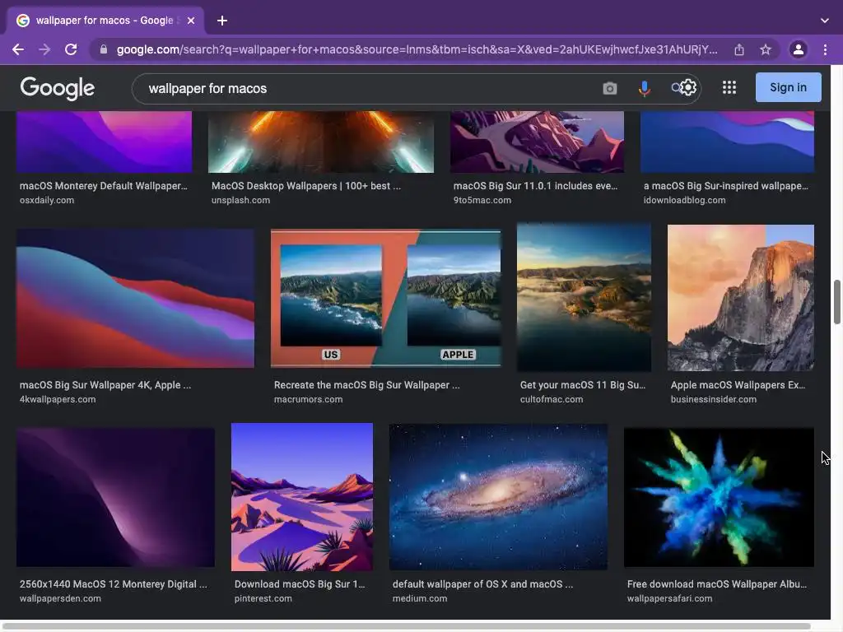Go to Google home via logo
Viewport: 843px width, 632px height.
[58, 88]
